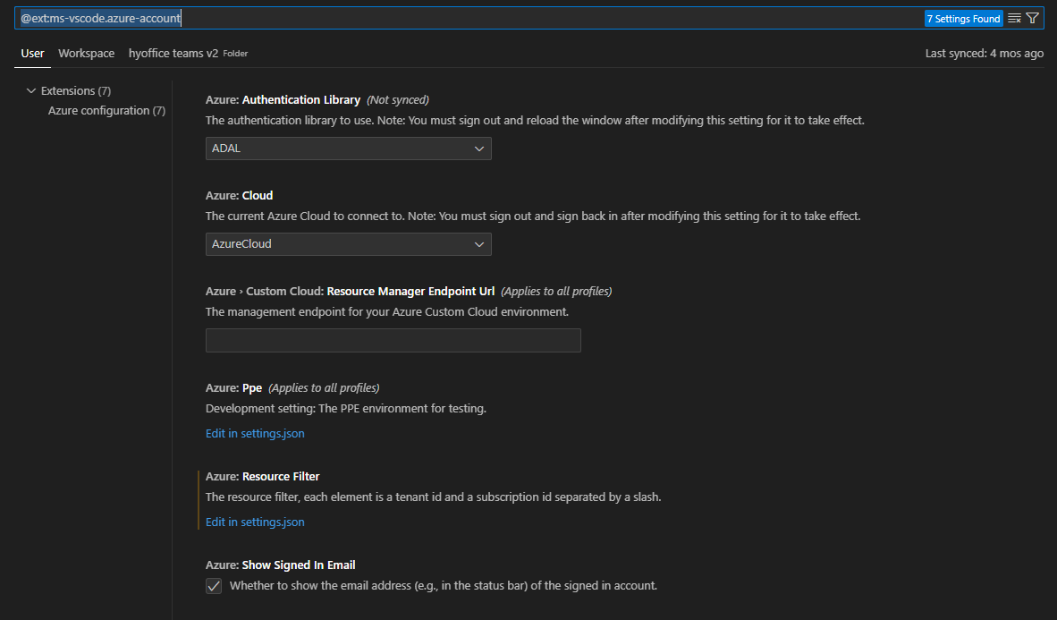Select the User settings tab
Image resolution: width=1057 pixels, height=620 pixels.
32,54
